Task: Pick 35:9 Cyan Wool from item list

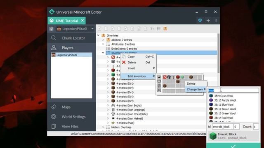Action: tap(233, 96)
